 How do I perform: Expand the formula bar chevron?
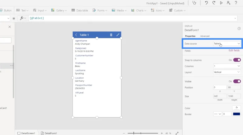235,18
